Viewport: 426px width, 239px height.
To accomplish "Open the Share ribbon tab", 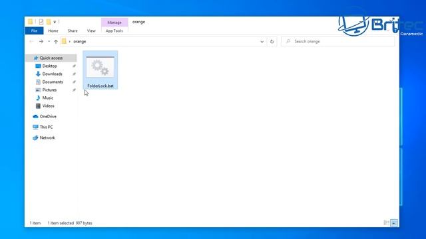I will (73, 31).
